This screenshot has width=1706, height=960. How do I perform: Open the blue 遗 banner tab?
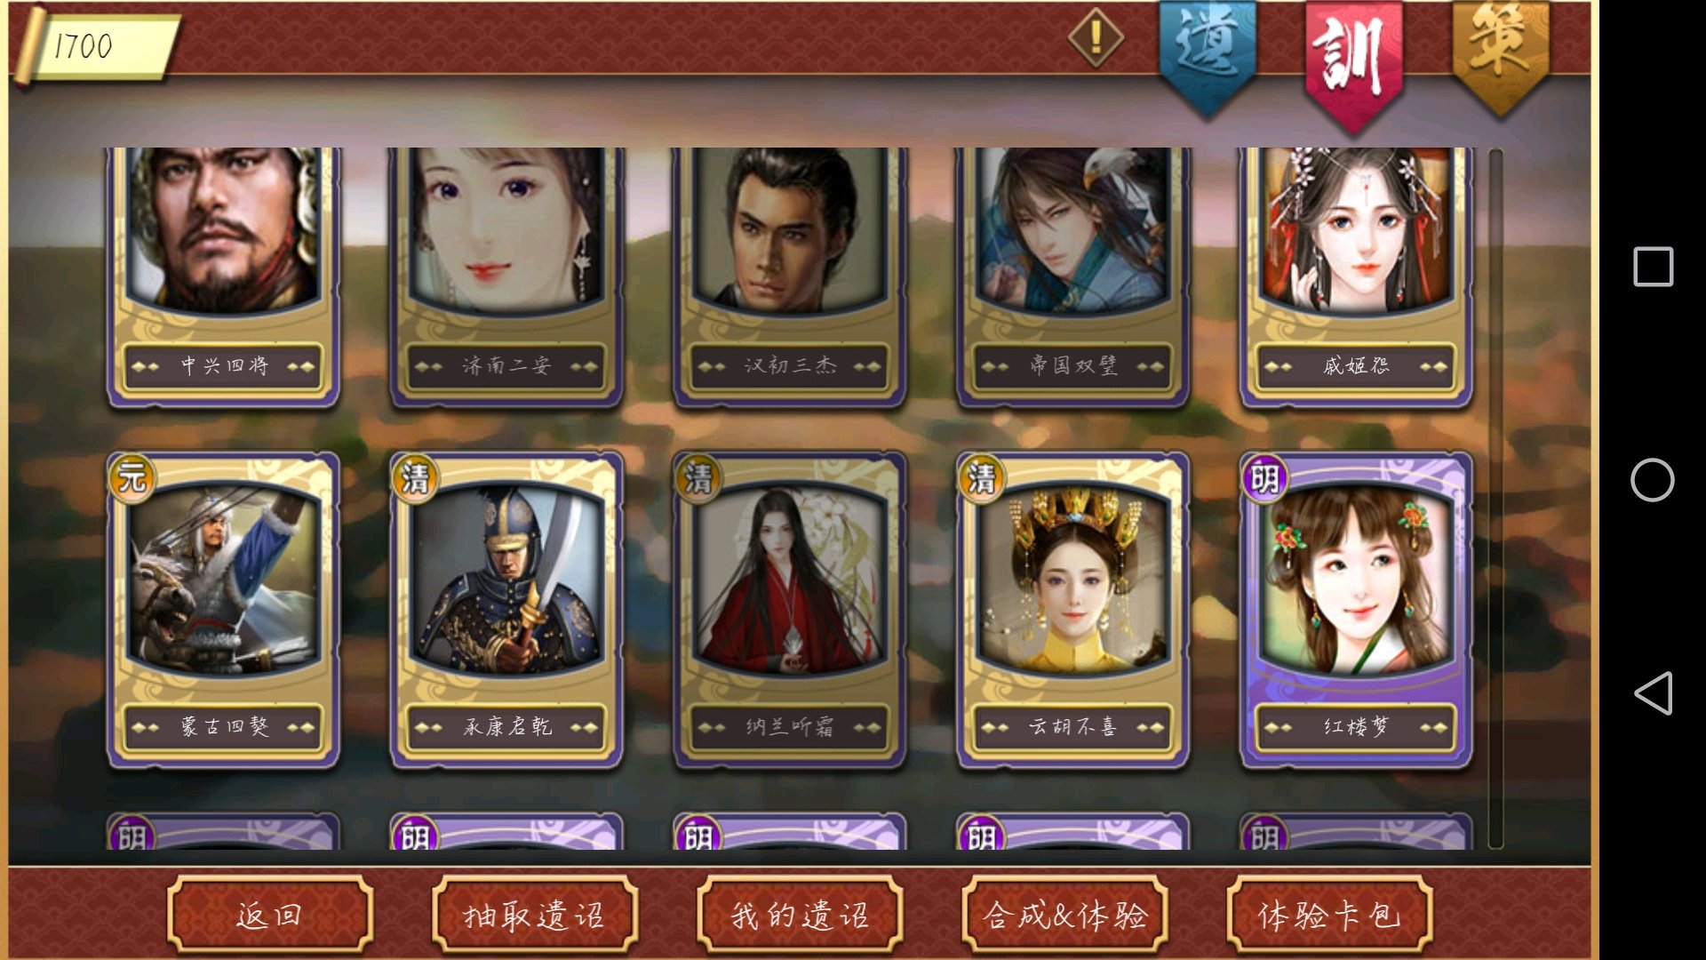pyautogui.click(x=1207, y=55)
